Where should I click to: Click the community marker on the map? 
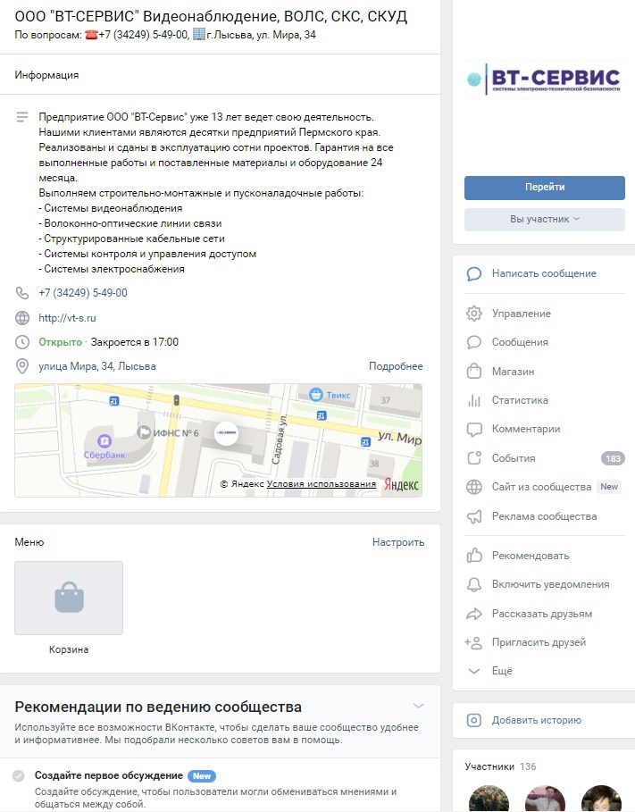tap(226, 433)
